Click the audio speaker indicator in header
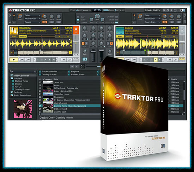Image resolution: width=194 pixels, height=172 pixels. (x=77, y=10)
